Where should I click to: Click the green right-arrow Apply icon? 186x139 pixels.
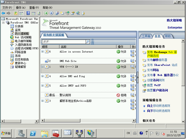46,13
